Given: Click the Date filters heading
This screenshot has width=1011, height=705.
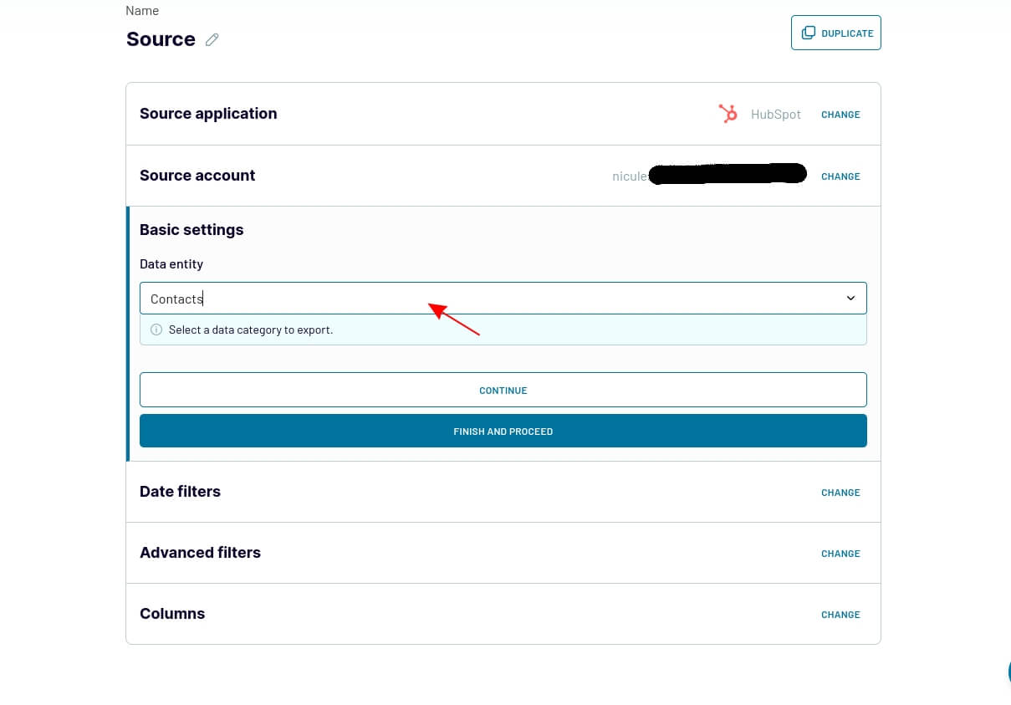Looking at the screenshot, I should (x=180, y=492).
